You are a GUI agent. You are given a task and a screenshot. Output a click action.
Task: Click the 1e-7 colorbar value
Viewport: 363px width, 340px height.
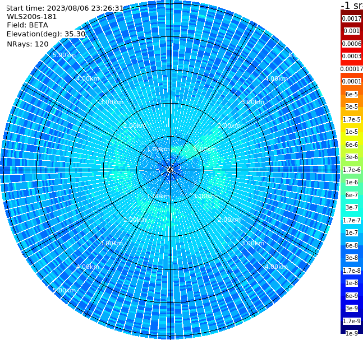pyautogui.click(x=352, y=232)
